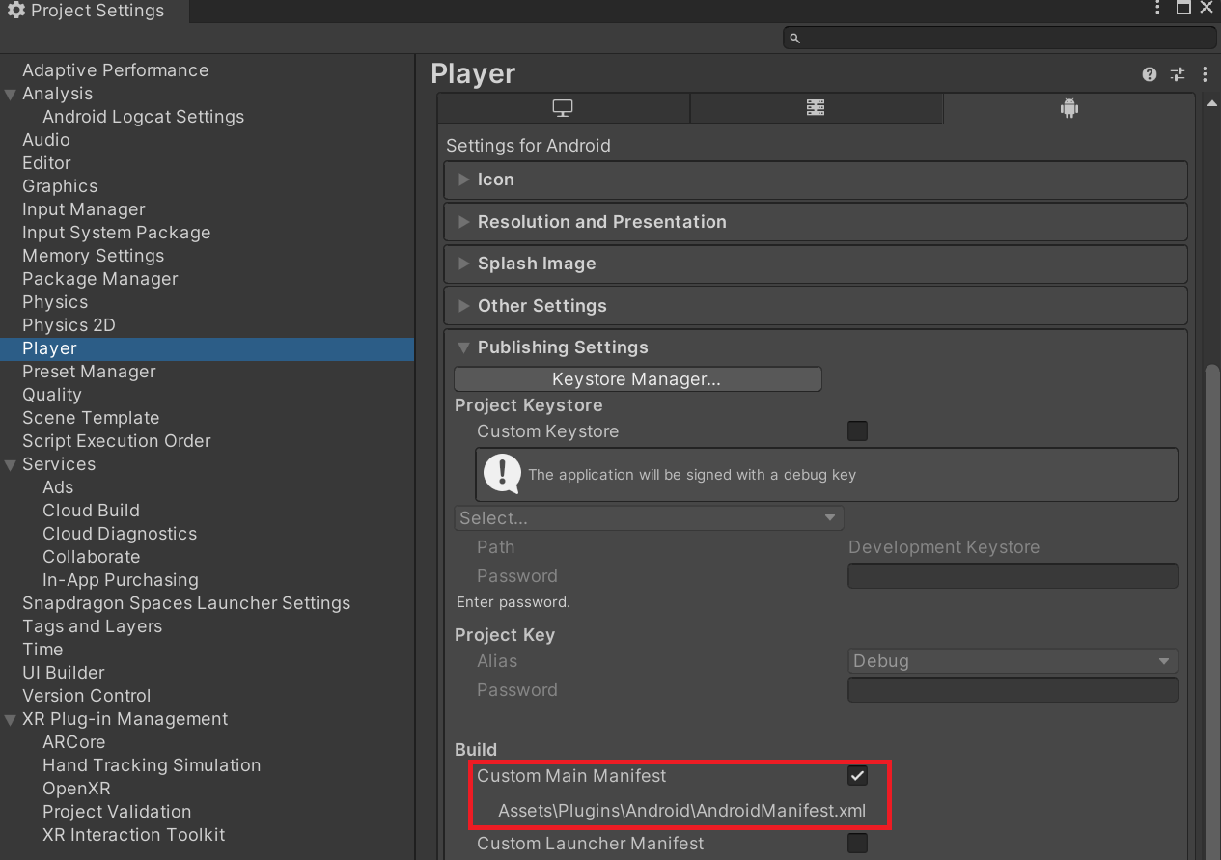1221x860 pixels.
Task: Maximize the Project Settings window
Action: 1183,8
